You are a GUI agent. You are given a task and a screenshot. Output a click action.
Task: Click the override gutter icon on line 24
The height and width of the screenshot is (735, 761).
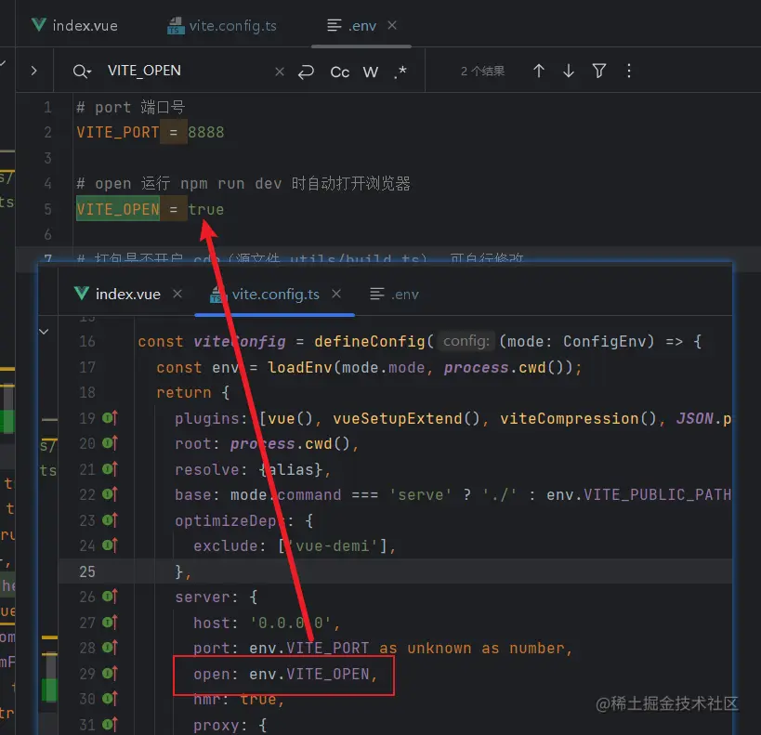tap(111, 545)
